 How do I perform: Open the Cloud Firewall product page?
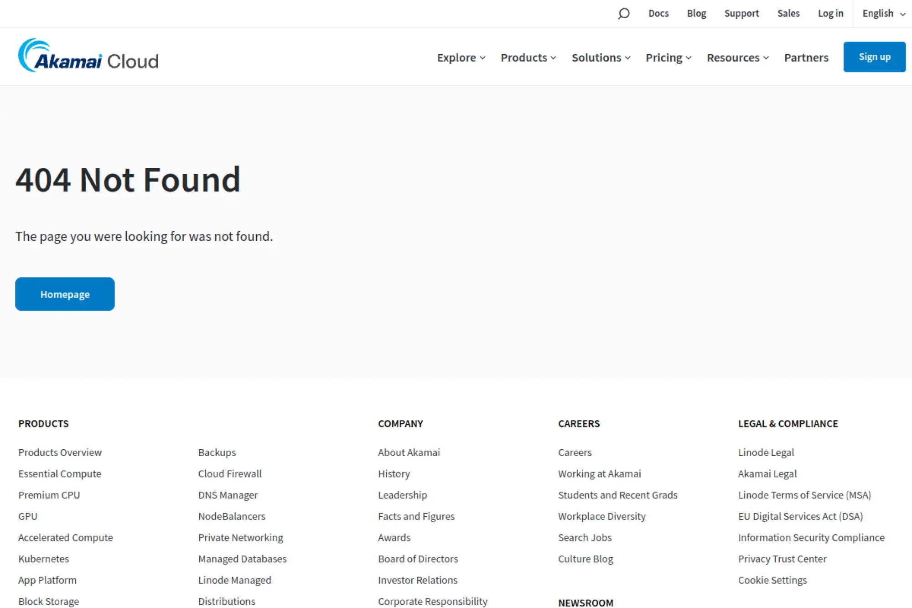(230, 473)
